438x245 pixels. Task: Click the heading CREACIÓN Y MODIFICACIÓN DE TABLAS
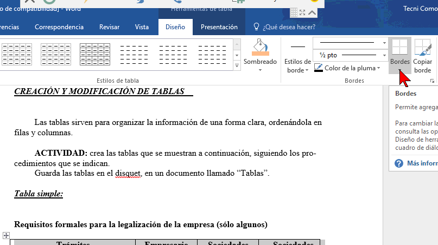click(x=99, y=91)
